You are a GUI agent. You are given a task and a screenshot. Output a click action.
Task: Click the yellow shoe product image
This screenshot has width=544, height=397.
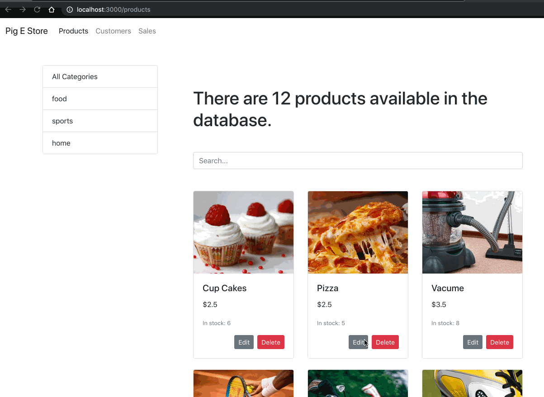(472, 383)
